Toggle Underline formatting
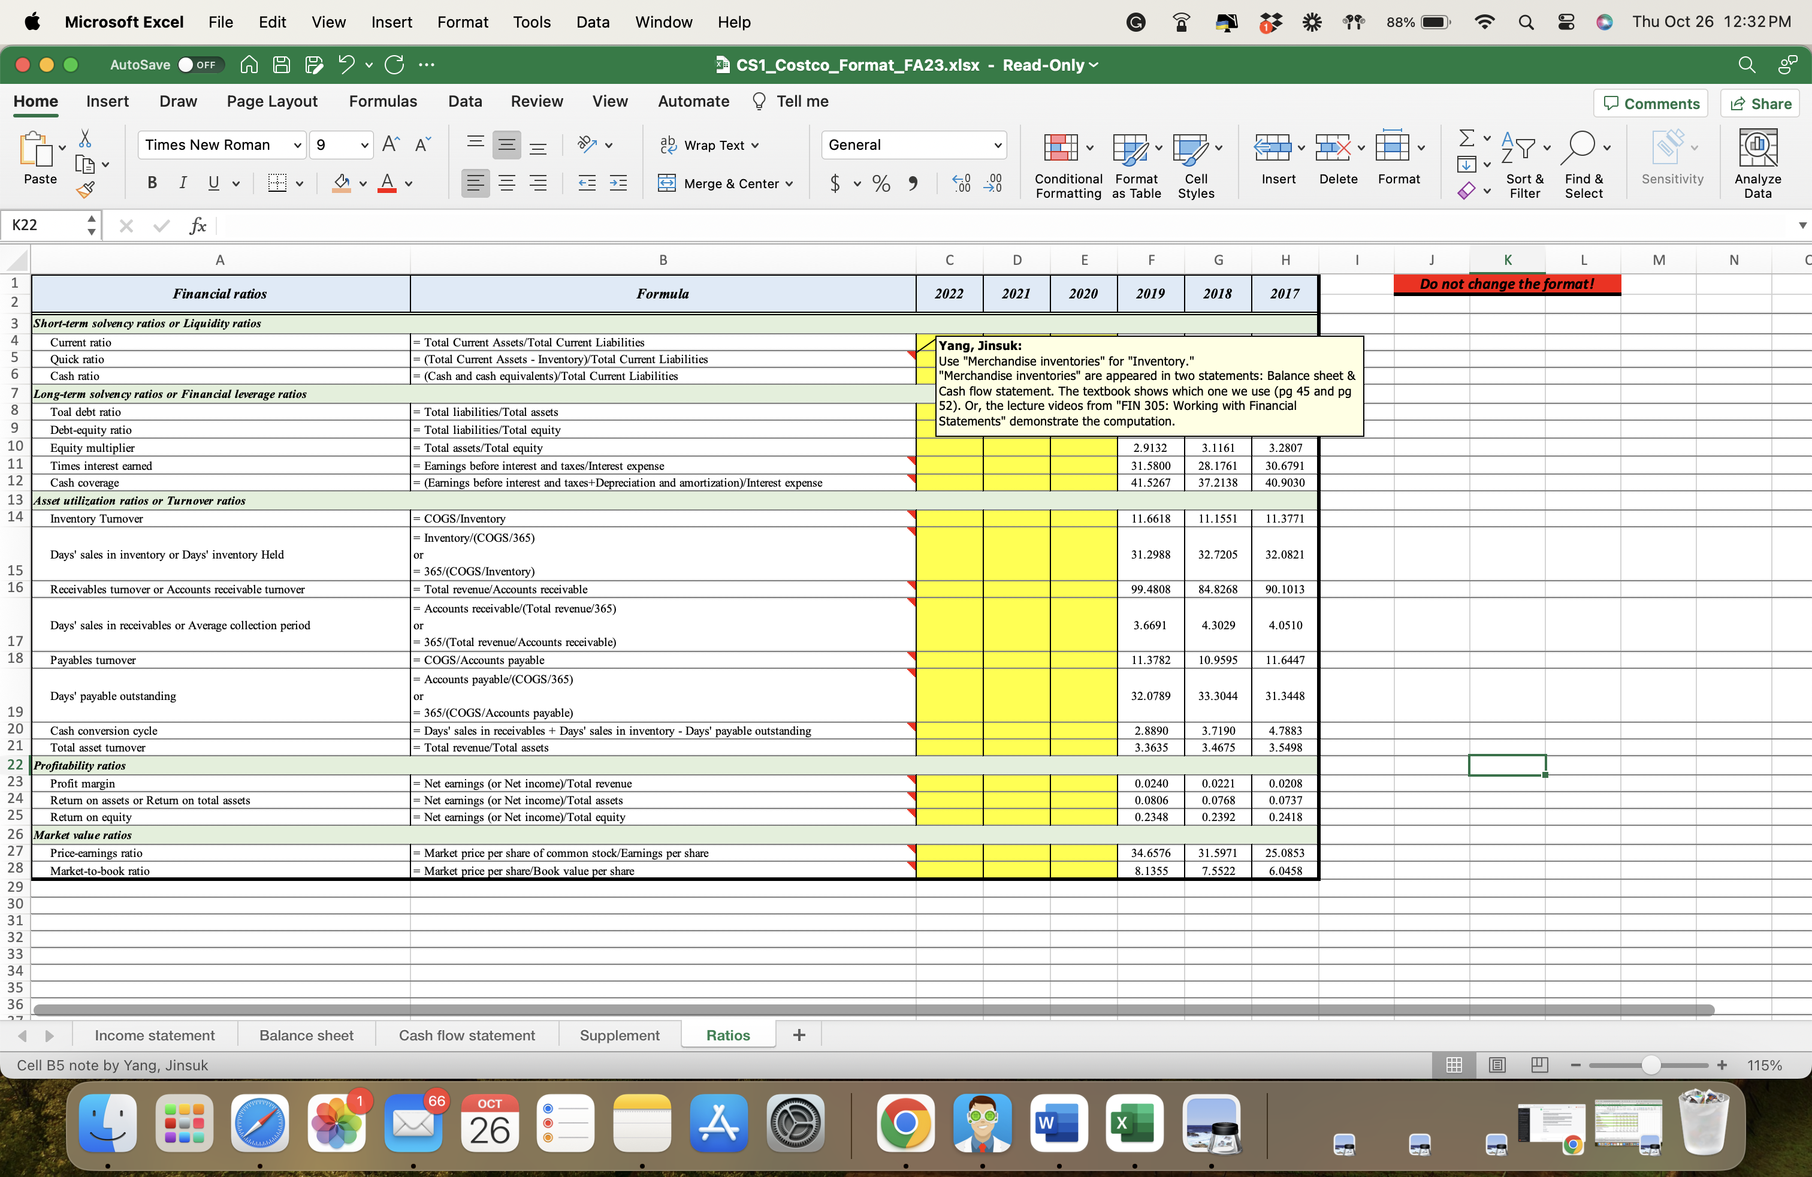Image resolution: width=1812 pixels, height=1177 pixels. (x=214, y=183)
